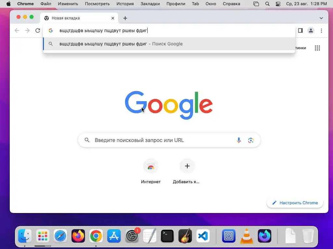Viewport: 333px width, 249px height.
Task: Select the Поиск Google suggestion row
Action: point(169,44)
